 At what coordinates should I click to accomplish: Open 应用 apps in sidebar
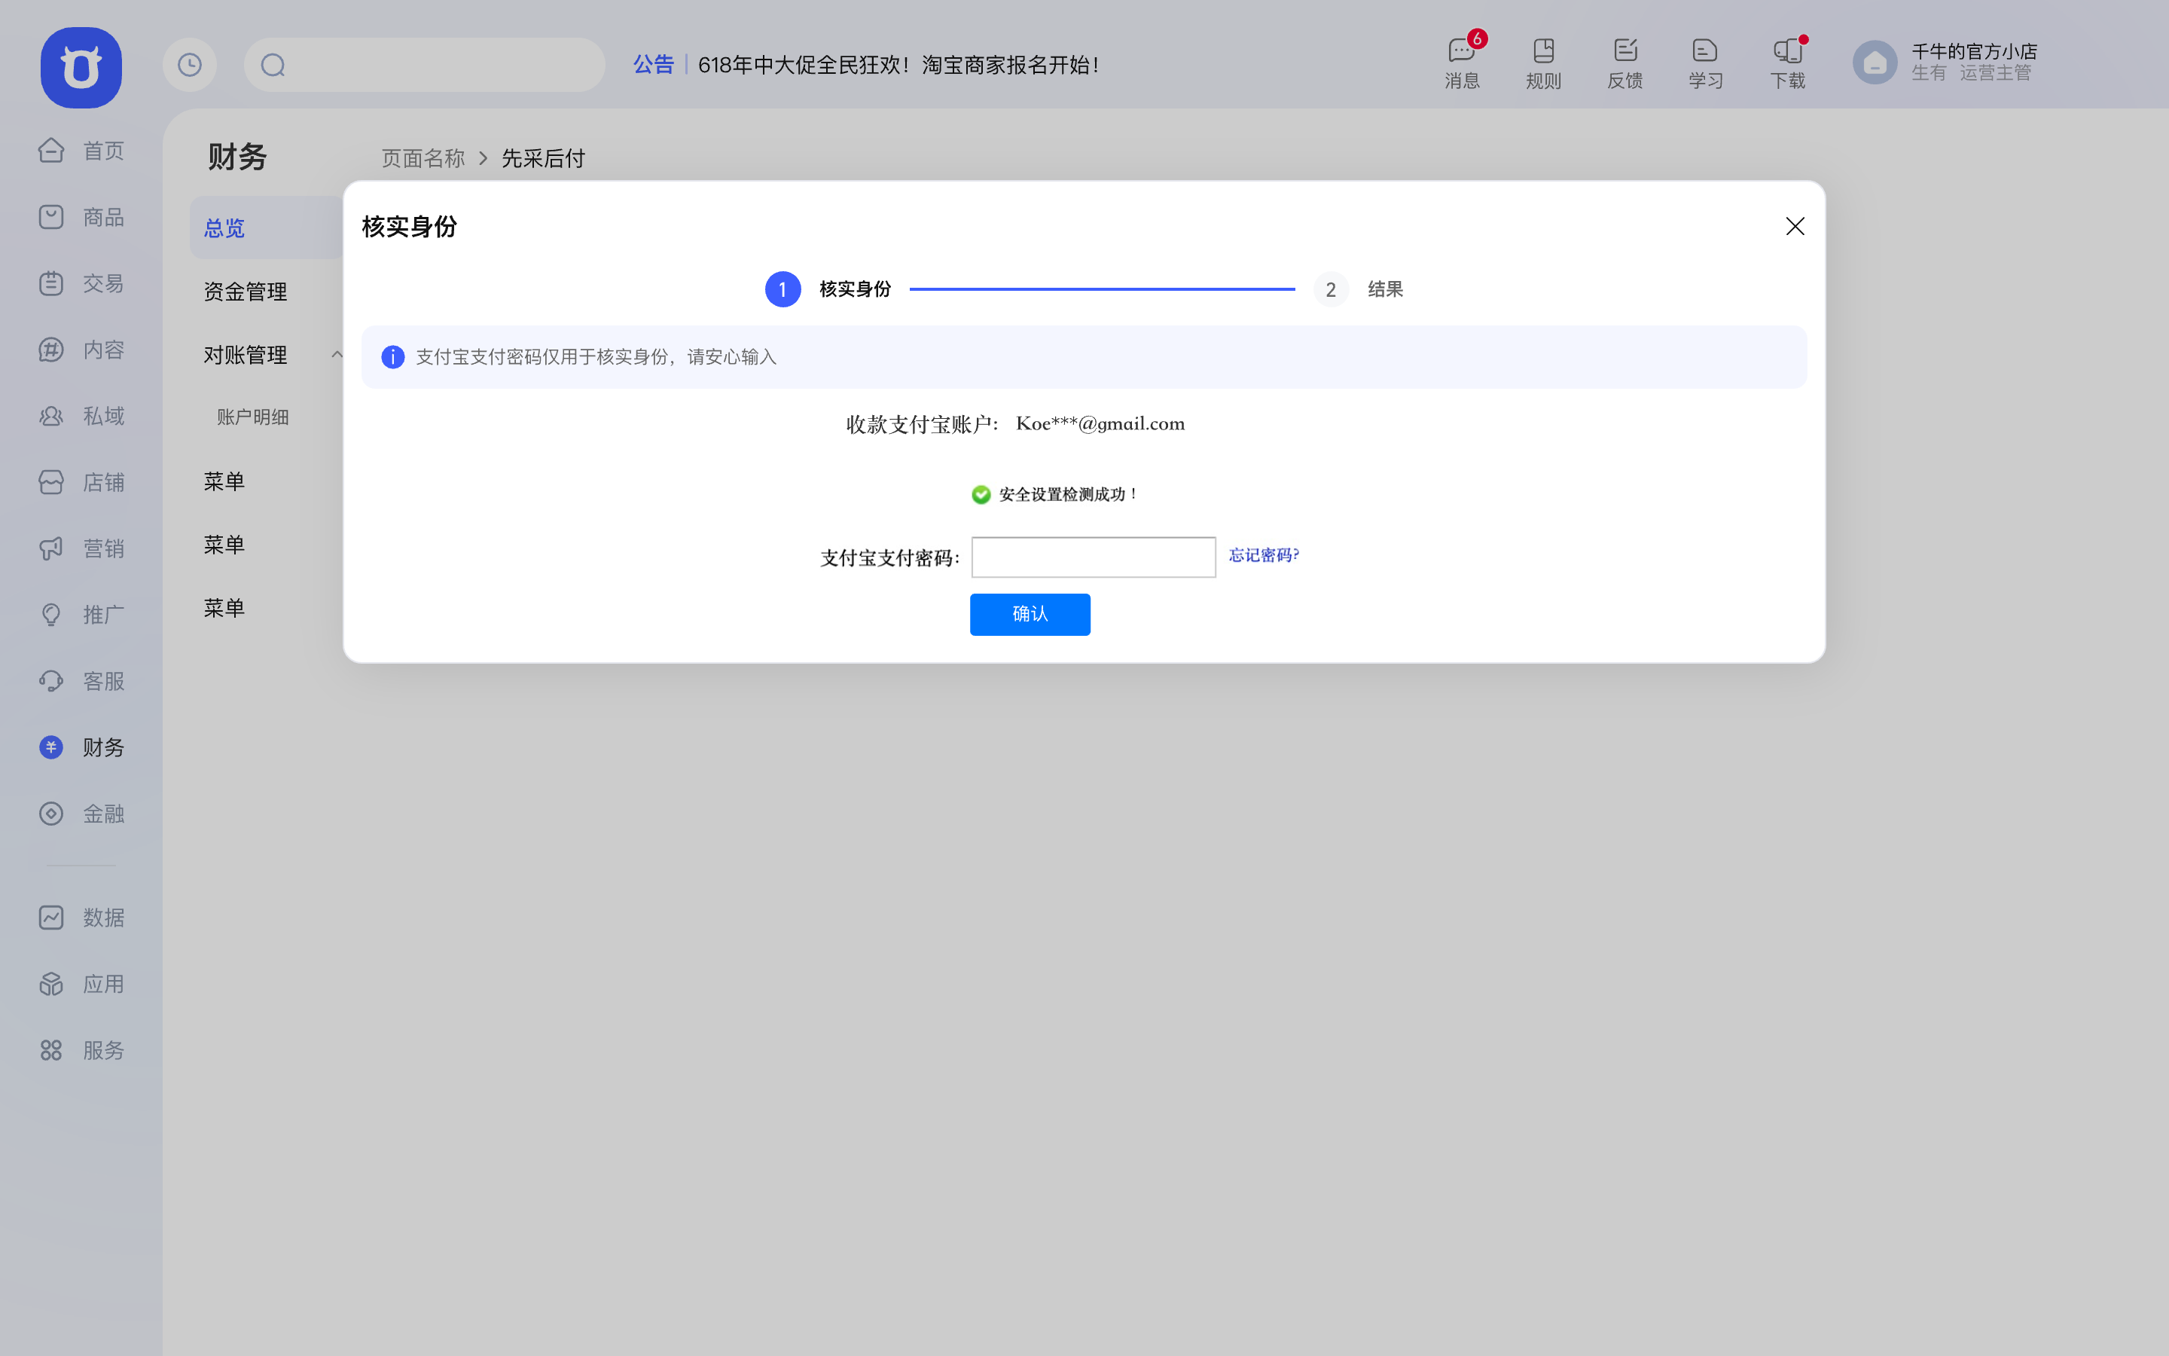click(81, 984)
